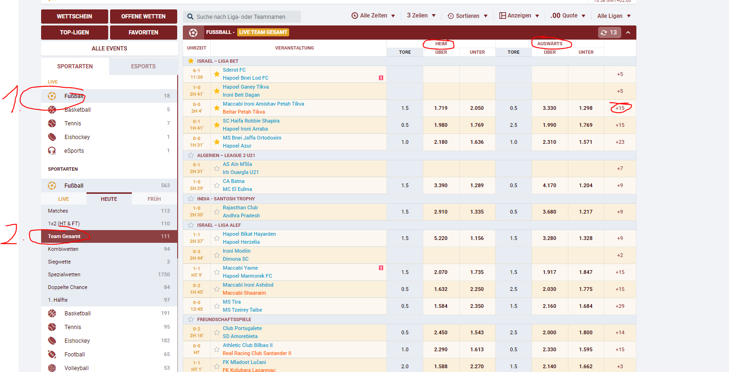Viewport: 729px width, 372px height.
Task: Select the Heute tab
Action: pos(109,199)
